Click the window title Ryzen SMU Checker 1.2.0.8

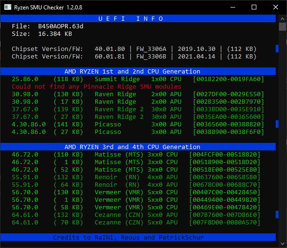(48, 8)
